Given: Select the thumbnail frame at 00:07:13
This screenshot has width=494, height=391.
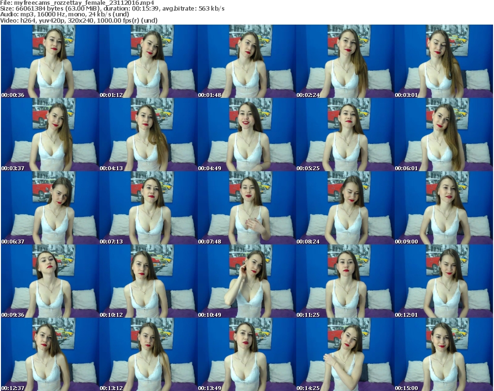Looking at the screenshot, I should [149, 208].
